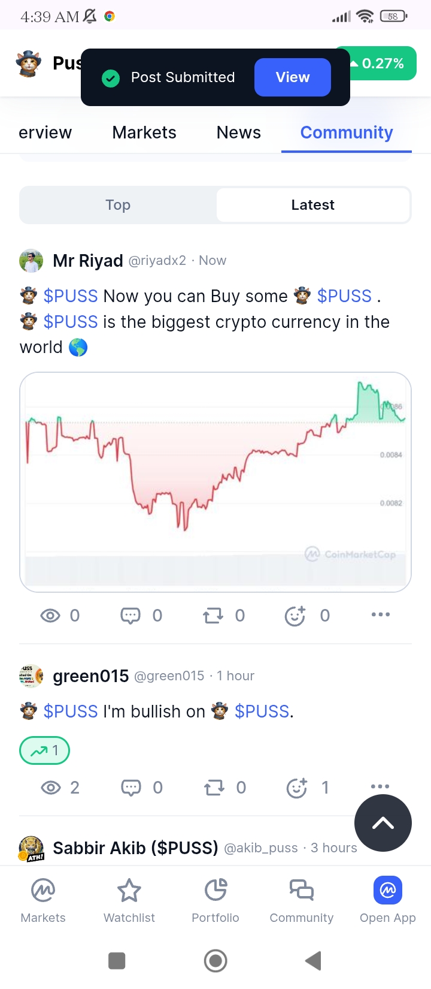
Task: Open more options on green015's post
Action: click(x=380, y=786)
